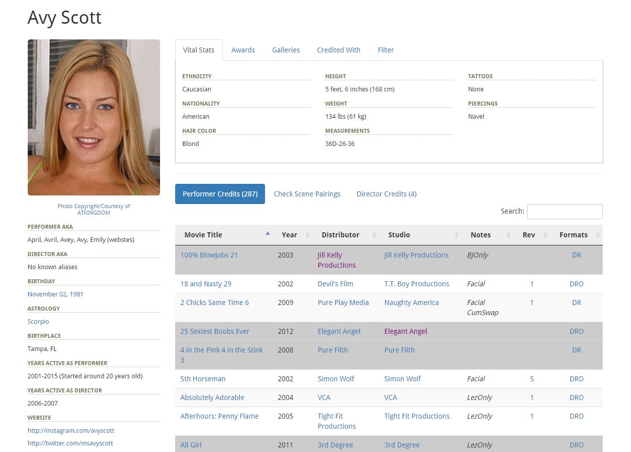
Task: Open distributor Pure Play Media link
Action: (343, 303)
